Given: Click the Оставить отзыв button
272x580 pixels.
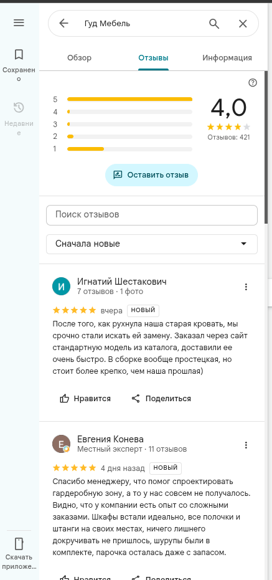Looking at the screenshot, I should tap(151, 175).
